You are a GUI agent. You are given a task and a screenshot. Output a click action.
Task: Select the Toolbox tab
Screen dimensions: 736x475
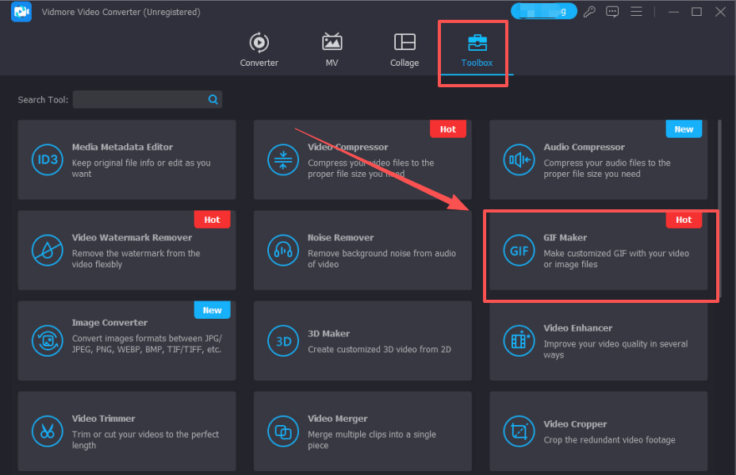click(477, 51)
